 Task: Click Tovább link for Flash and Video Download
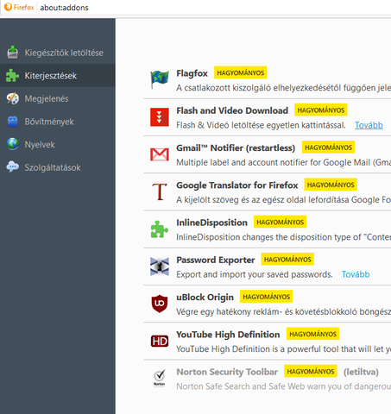coord(369,125)
